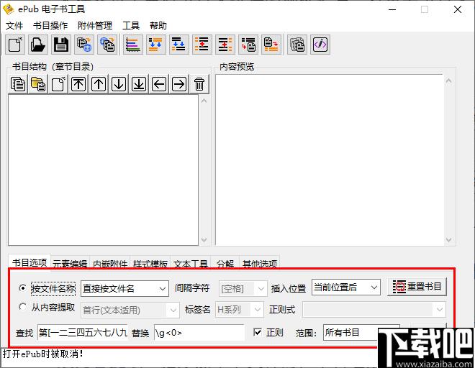Image resolution: width=475 pixels, height=368 pixels.
Task: Move chapter down arrow icon
Action: [119, 84]
